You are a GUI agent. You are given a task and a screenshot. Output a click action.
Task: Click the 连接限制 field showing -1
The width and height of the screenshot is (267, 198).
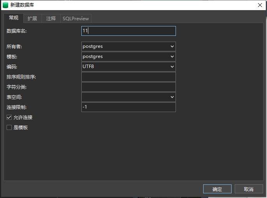128,107
